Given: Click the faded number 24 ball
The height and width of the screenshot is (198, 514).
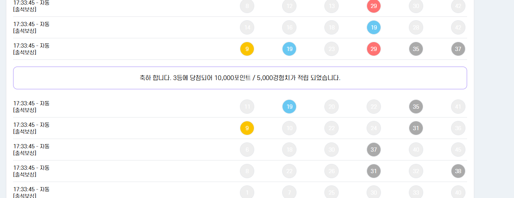Looking at the screenshot, I should (374, 128).
